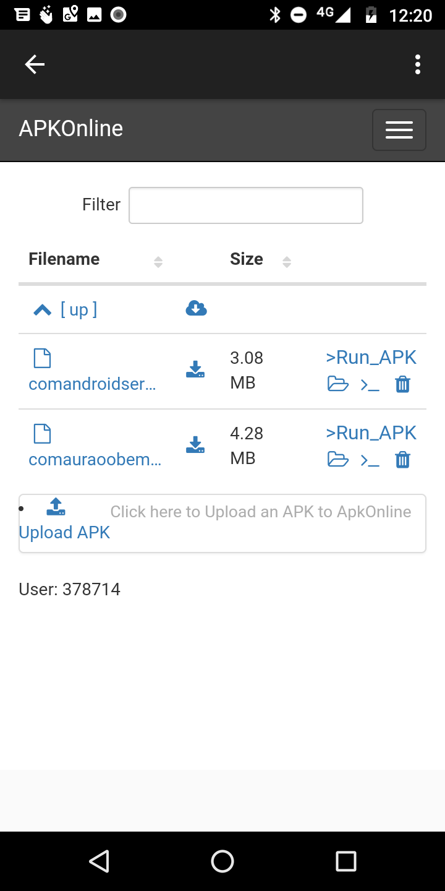This screenshot has height=891, width=445.
Task: Tap the Android Back navigation button
Action: click(99, 861)
